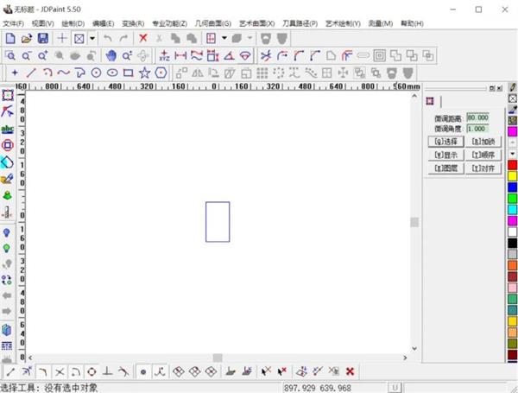Screen dimensions: 518x393
Task: Open the 文件(F) menu
Action: pos(13,23)
